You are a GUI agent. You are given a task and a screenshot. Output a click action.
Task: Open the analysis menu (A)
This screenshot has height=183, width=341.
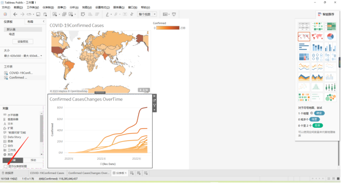(74, 7)
